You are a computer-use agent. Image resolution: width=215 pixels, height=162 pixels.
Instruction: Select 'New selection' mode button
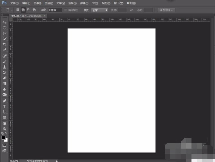[18, 10]
